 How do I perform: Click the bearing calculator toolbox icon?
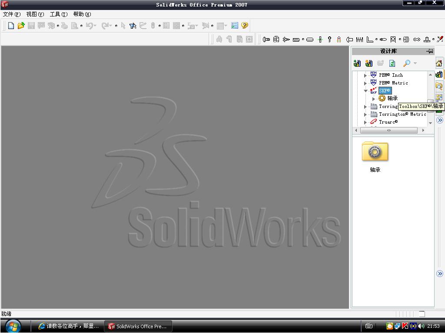393,39
